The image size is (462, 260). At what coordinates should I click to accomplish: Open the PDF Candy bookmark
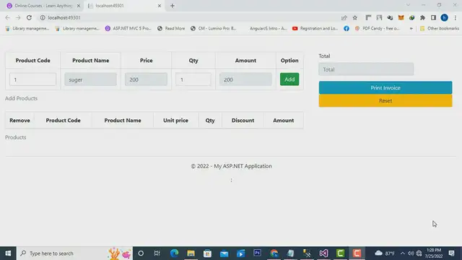[x=378, y=28]
